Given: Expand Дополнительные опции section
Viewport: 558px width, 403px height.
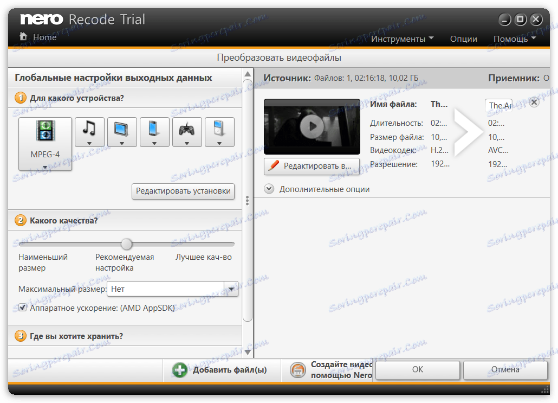Looking at the screenshot, I should 269,189.
